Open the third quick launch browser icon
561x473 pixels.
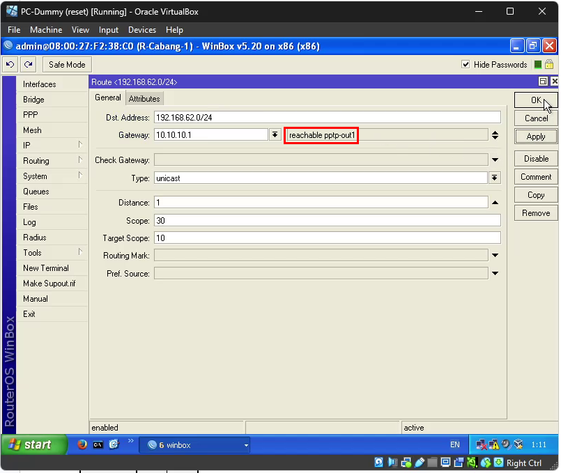pyautogui.click(x=114, y=444)
